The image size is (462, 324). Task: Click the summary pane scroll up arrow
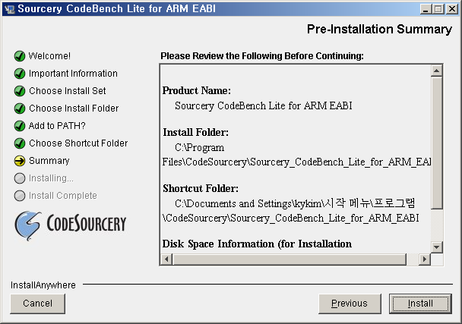(436, 71)
